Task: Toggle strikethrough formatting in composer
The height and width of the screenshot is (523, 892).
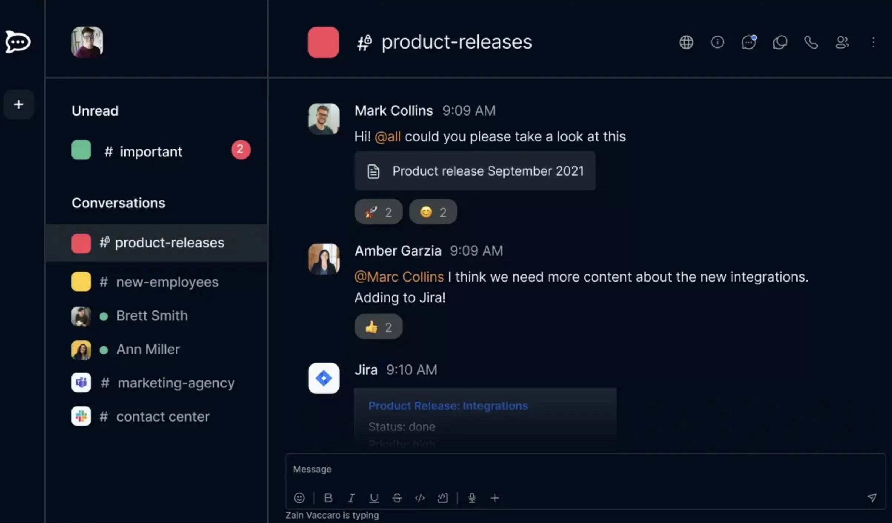Action: 397,498
